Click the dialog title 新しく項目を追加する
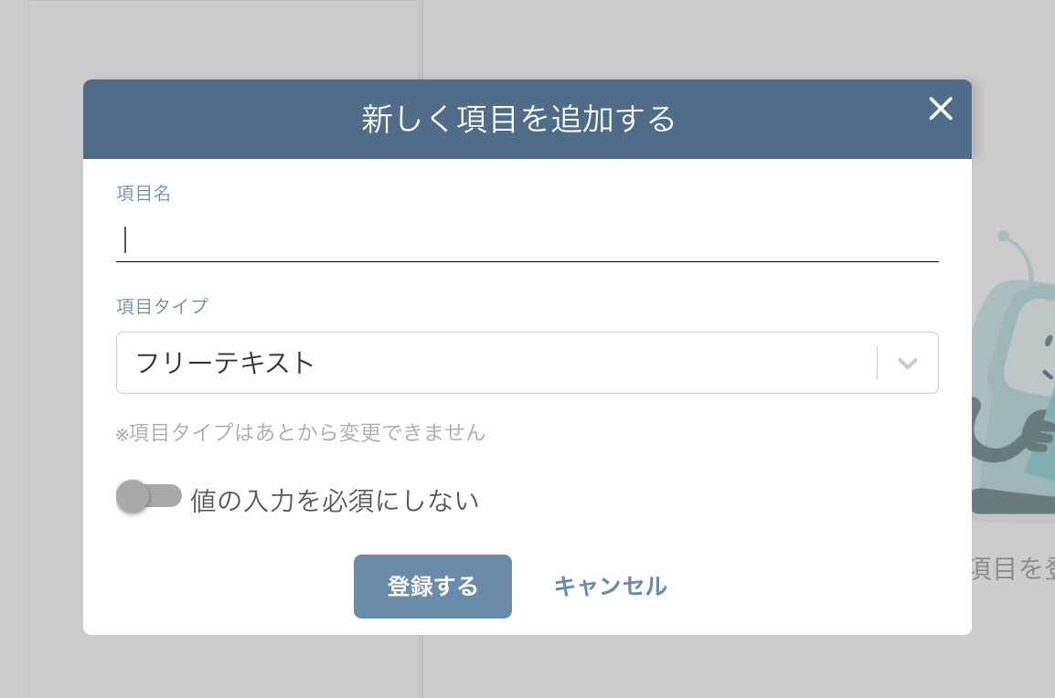The width and height of the screenshot is (1055, 698). coord(517,119)
